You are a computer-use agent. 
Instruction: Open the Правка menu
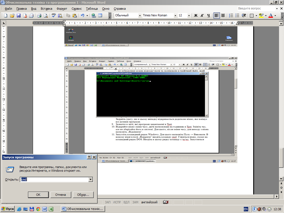click(21, 9)
